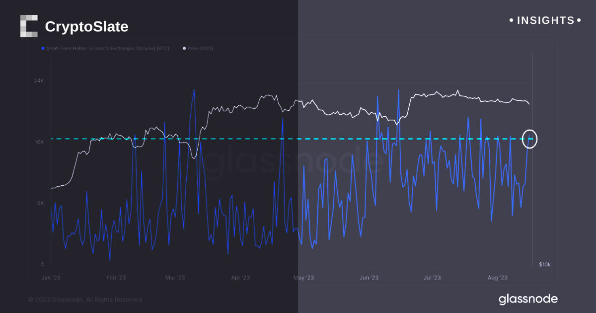Select the Mar '23 x-axis marker
This screenshot has width=596, height=313.
[x=174, y=278]
